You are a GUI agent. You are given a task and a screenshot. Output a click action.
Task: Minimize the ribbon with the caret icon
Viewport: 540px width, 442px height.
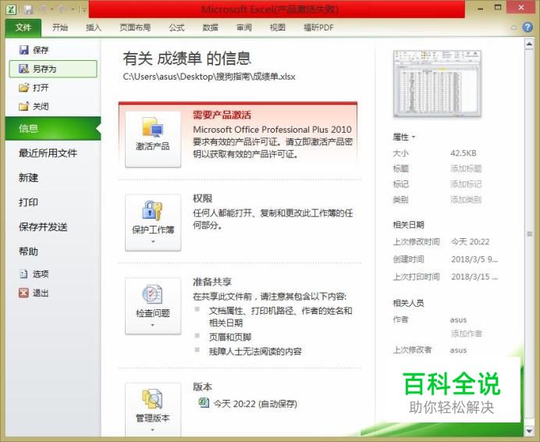point(513,27)
